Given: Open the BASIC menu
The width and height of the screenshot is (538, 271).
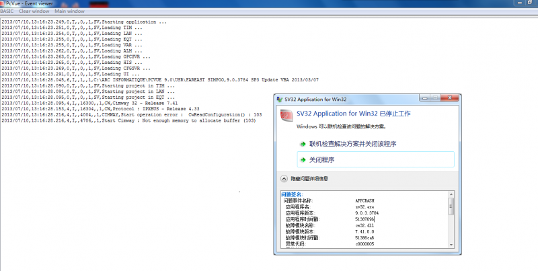Looking at the screenshot, I should pos(7,11).
